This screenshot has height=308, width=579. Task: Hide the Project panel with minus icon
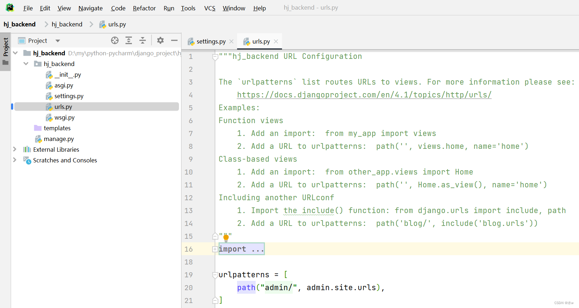tap(174, 40)
